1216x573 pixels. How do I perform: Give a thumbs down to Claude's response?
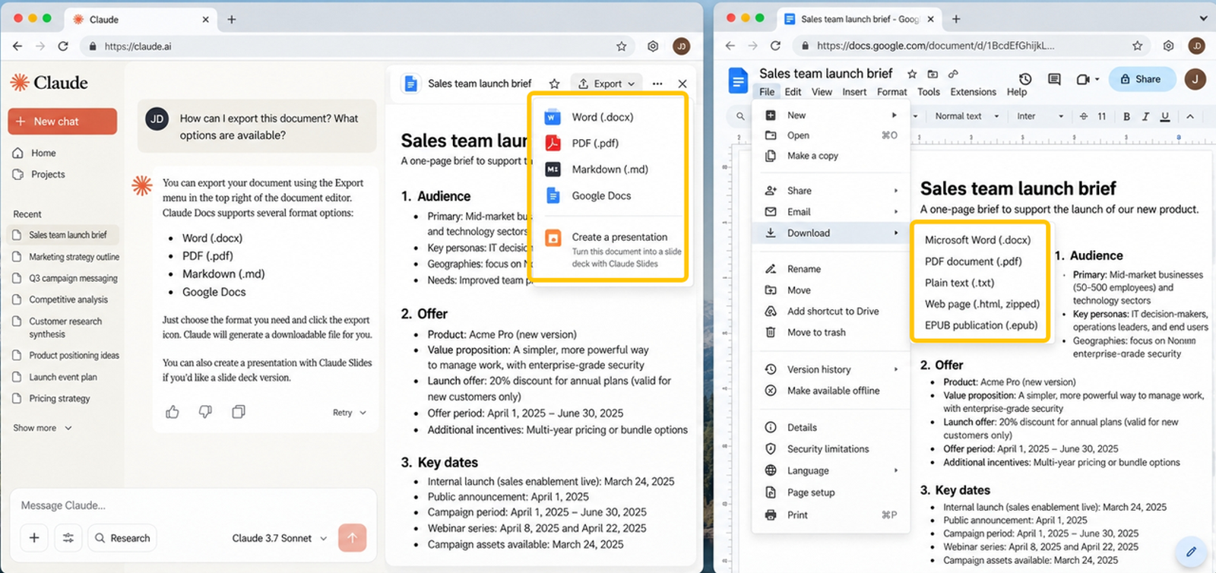coord(205,412)
